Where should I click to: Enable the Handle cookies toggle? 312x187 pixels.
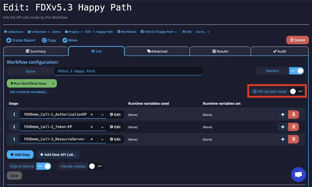[95, 166]
